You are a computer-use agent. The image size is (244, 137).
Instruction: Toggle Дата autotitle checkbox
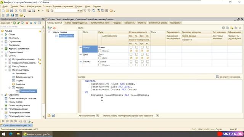pyautogui.click(x=100, y=58)
